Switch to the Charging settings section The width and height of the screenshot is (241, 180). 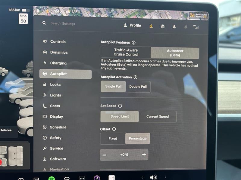click(58, 63)
